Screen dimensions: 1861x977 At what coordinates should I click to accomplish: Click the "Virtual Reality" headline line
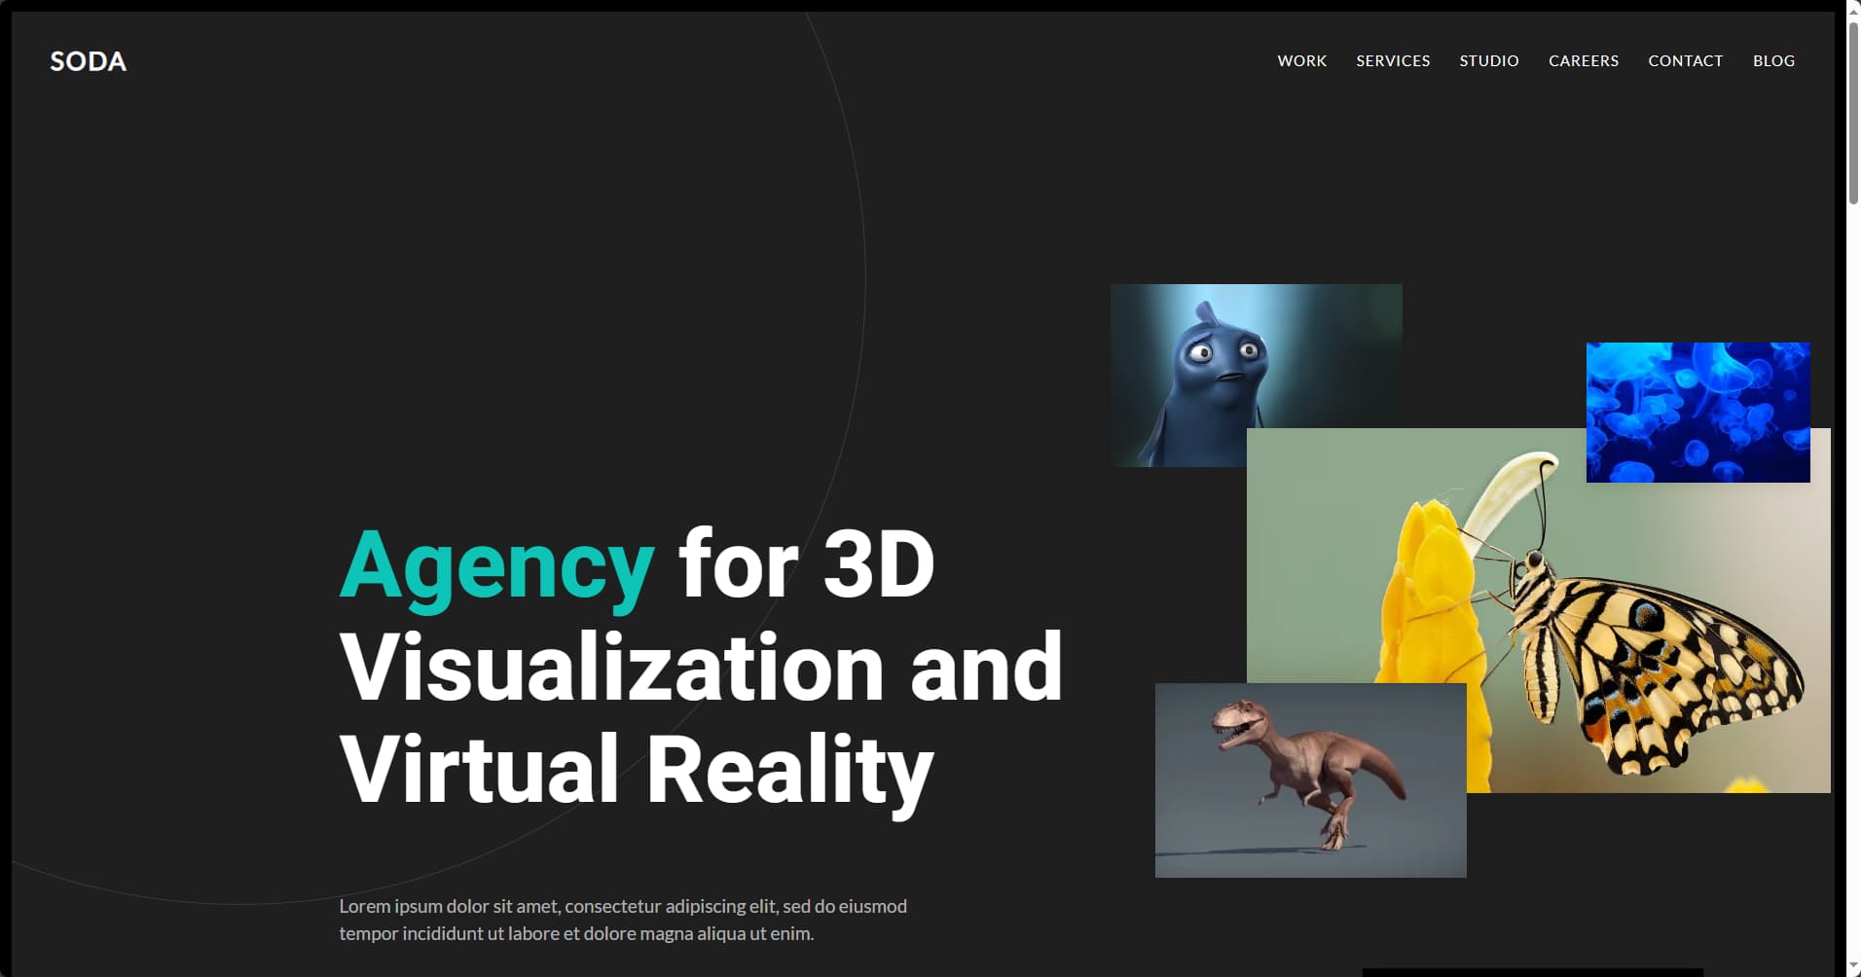point(637,770)
